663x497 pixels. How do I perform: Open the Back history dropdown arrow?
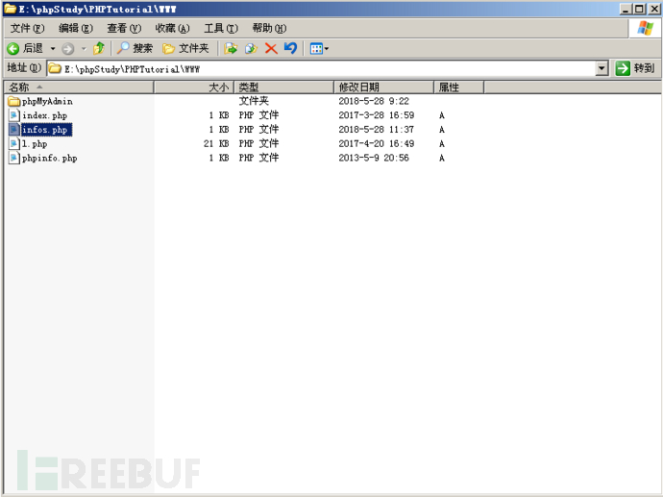click(53, 49)
